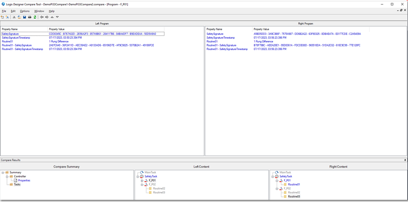Click the green Refresh compare icon
Screen dimensions: 408x202
click(x=35, y=17)
